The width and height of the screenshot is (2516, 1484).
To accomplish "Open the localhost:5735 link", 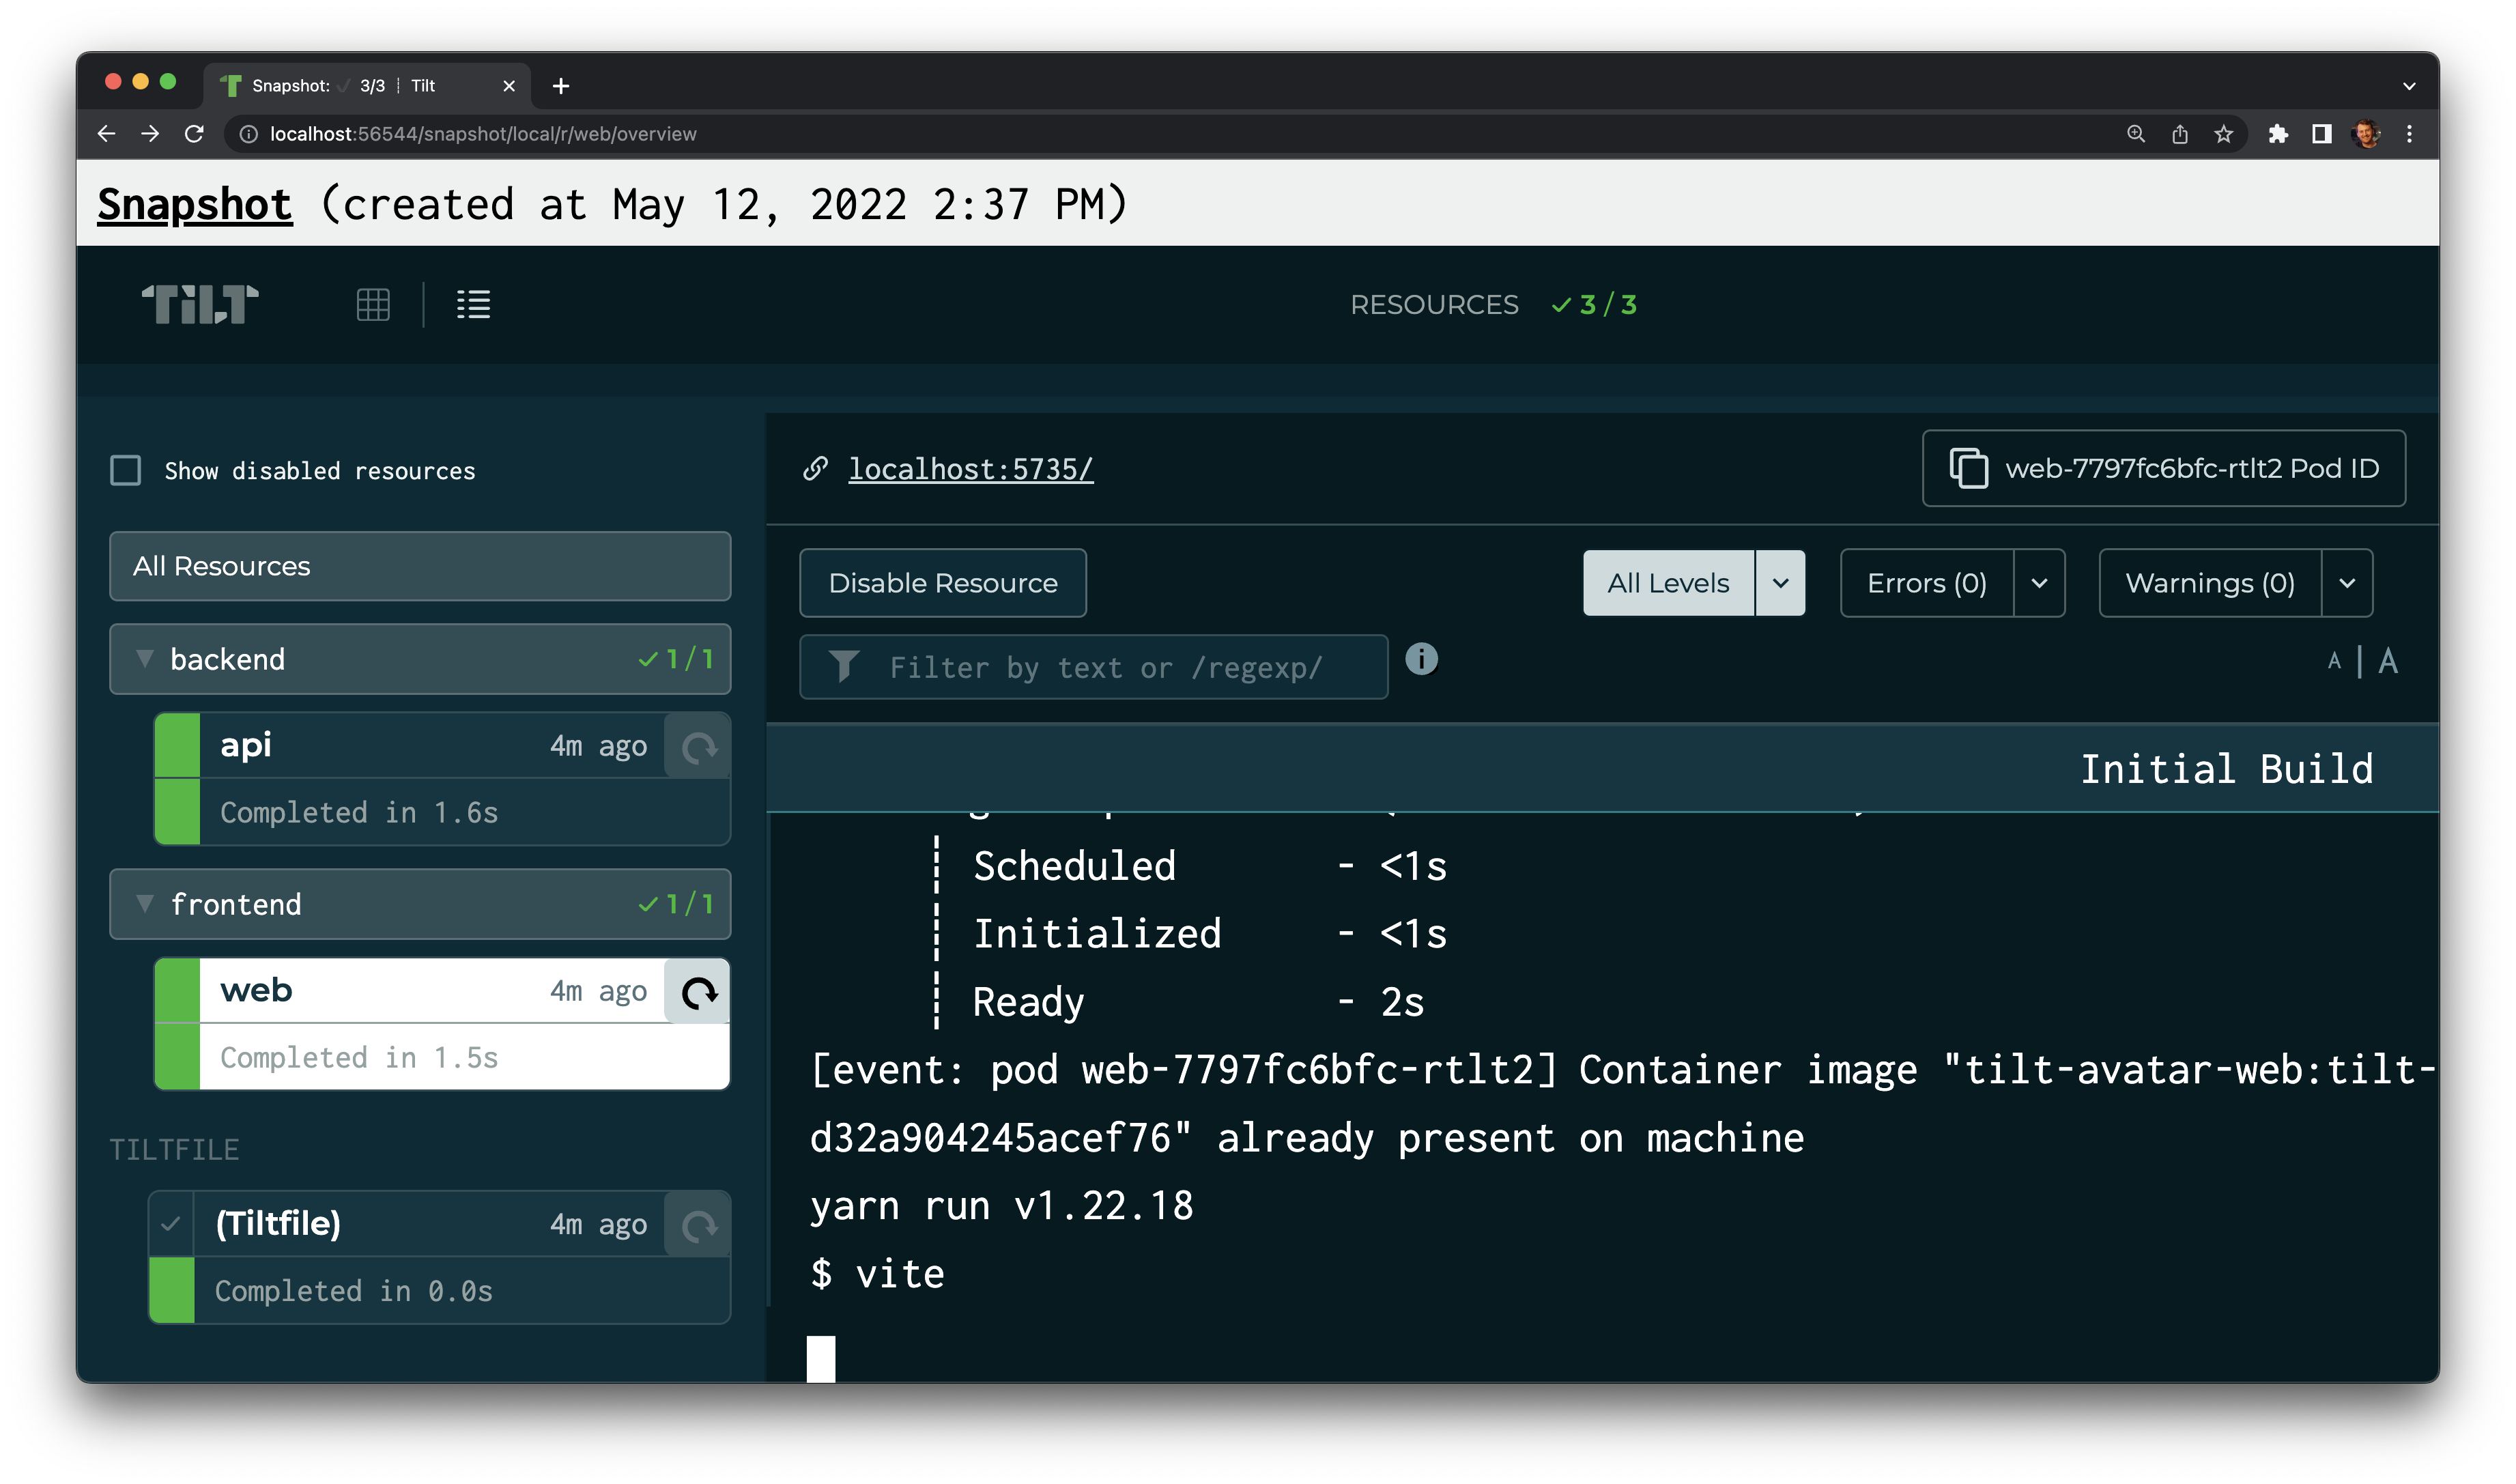I will coord(971,469).
